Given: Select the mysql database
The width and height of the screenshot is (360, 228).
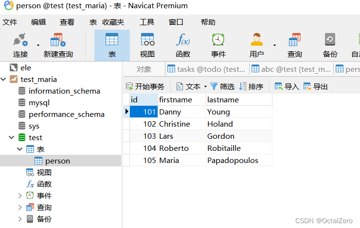Looking at the screenshot, I should [39, 103].
